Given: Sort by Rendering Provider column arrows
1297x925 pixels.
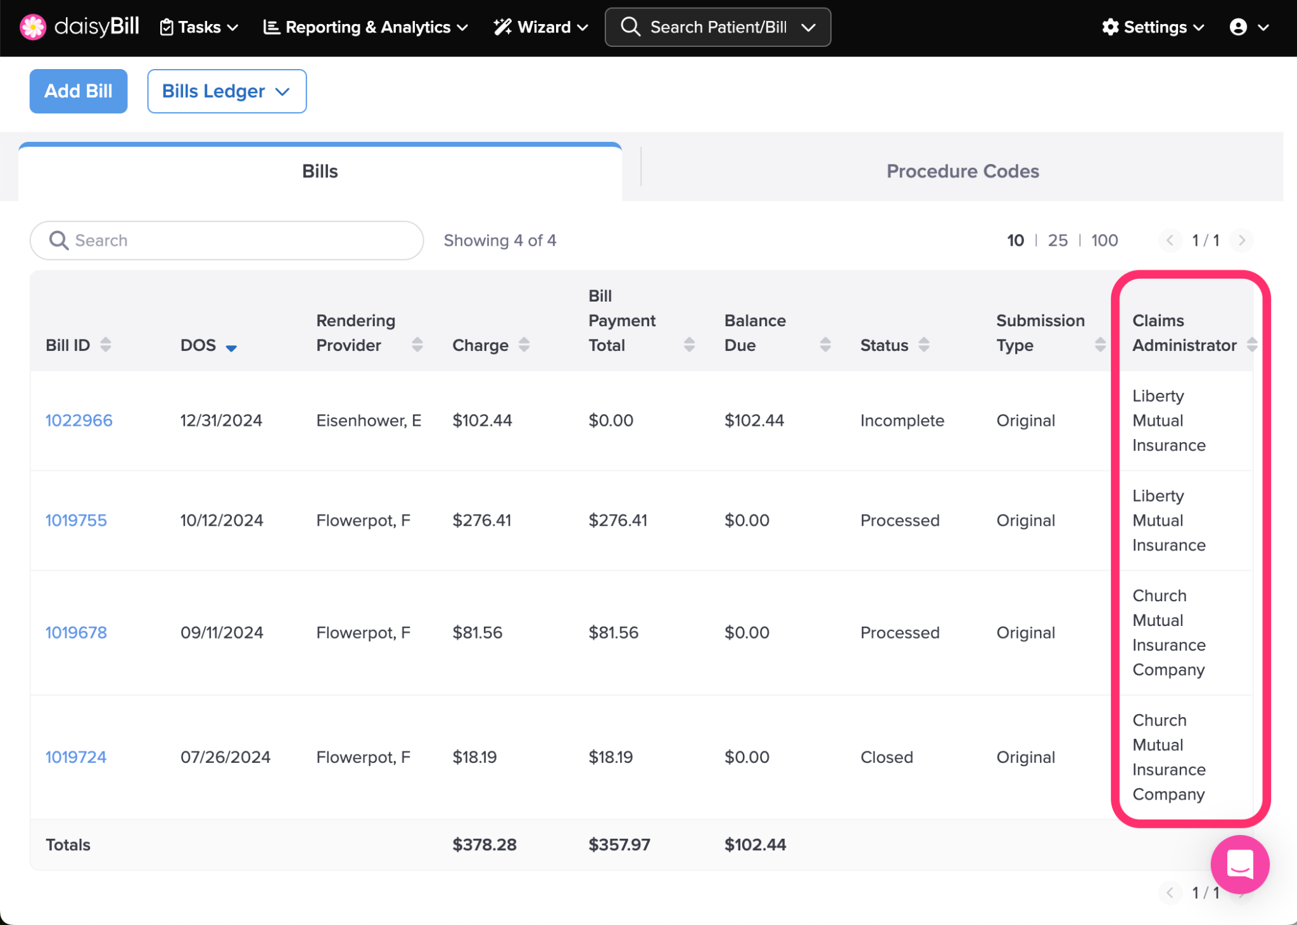Looking at the screenshot, I should point(417,345).
